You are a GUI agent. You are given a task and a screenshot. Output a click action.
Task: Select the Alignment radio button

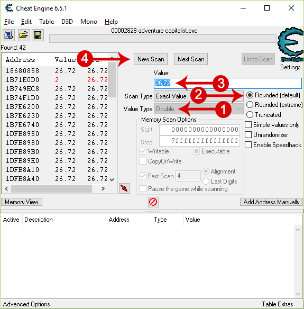(x=206, y=171)
